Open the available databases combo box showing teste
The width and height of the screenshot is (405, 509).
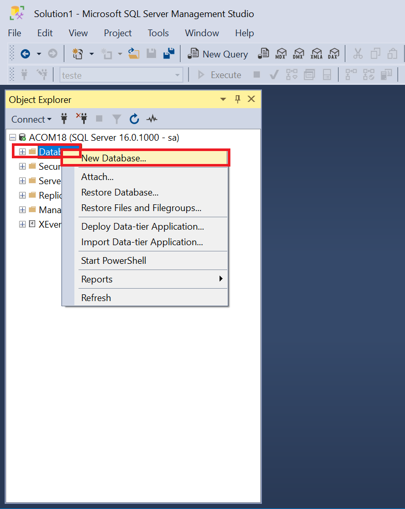pos(121,75)
